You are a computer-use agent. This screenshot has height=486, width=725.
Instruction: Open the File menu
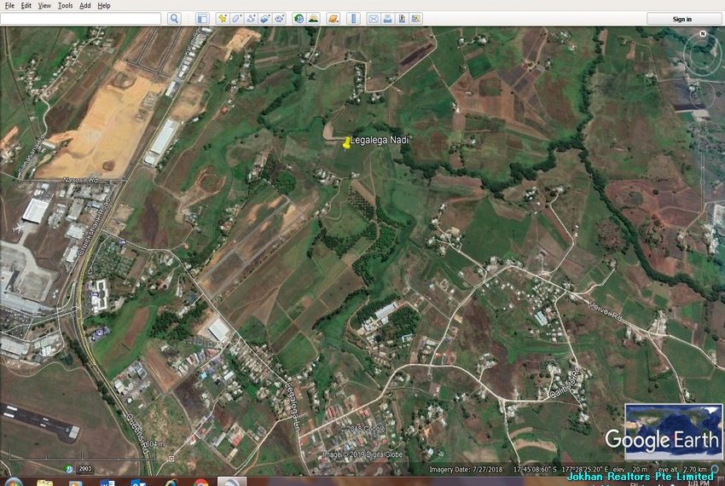click(x=9, y=6)
